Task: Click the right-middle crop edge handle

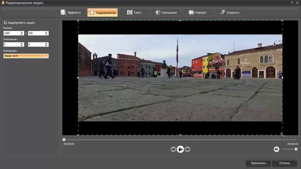Action: coord(282,77)
